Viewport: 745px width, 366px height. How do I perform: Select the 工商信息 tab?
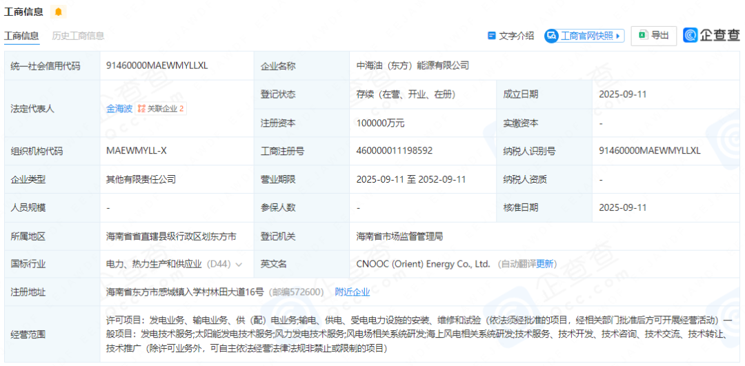coord(21,36)
